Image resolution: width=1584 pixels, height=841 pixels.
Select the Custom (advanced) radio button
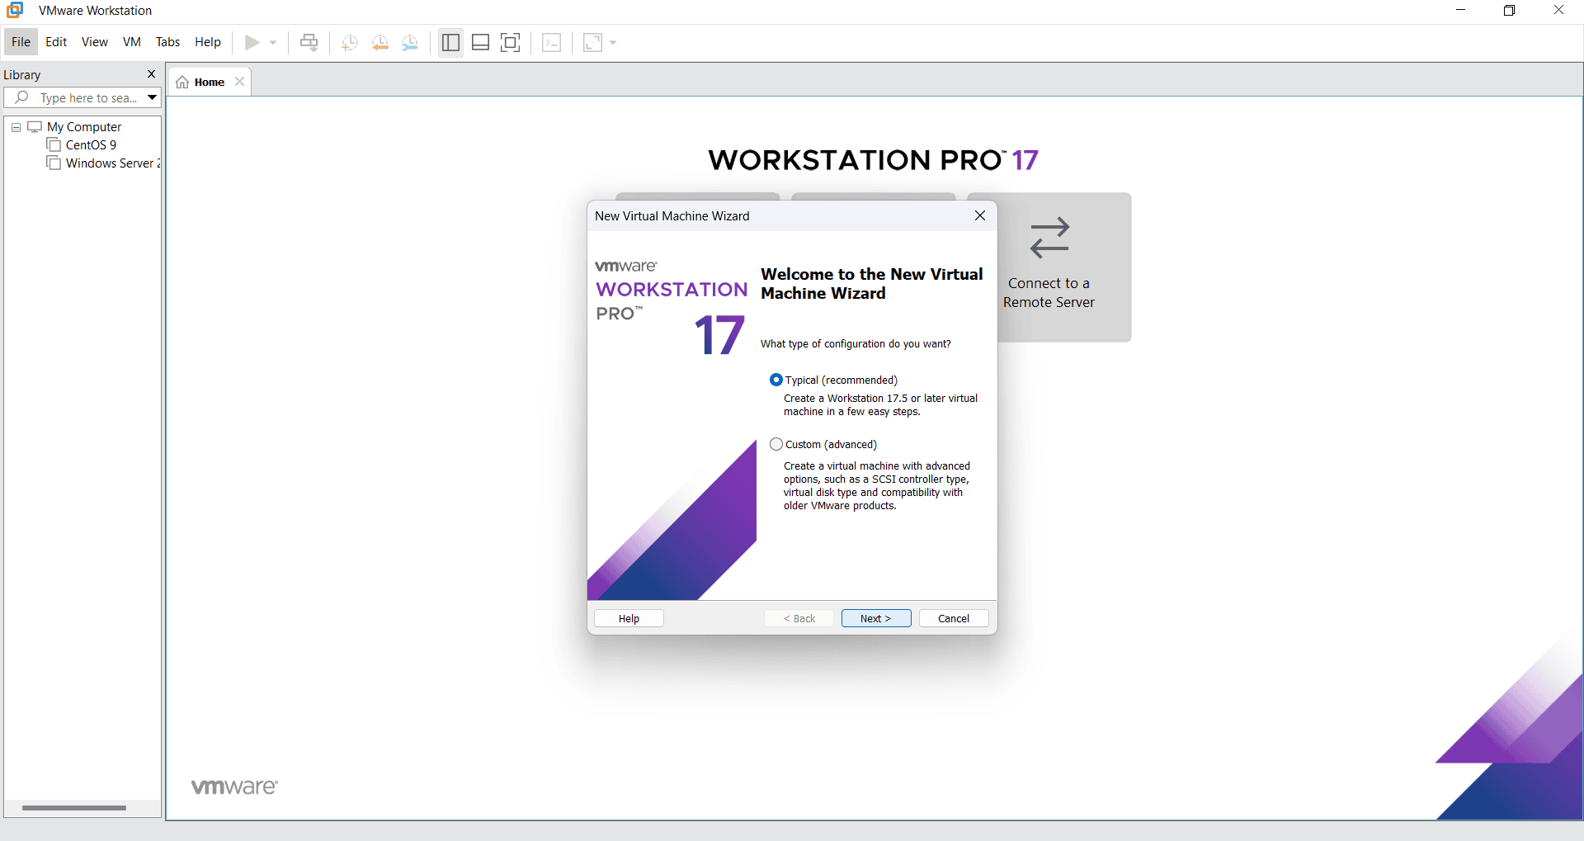click(x=775, y=444)
